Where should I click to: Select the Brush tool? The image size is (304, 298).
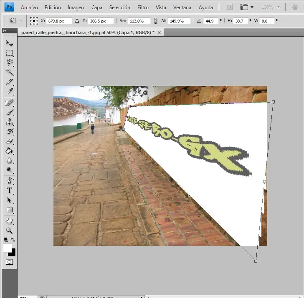click(x=9, y=112)
